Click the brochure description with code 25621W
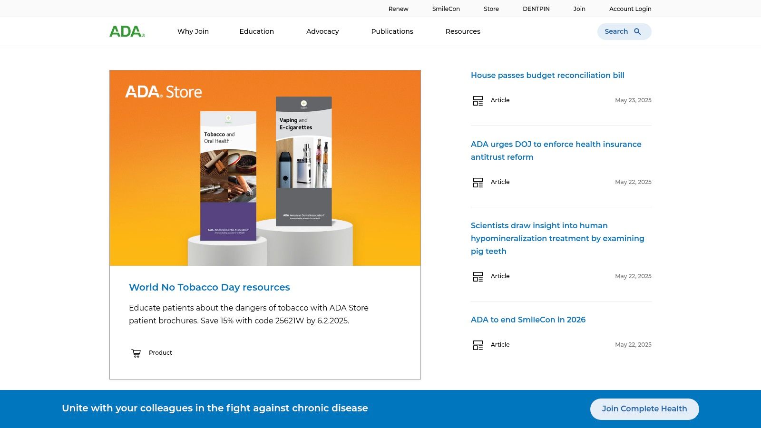The height and width of the screenshot is (428, 761). (249, 314)
